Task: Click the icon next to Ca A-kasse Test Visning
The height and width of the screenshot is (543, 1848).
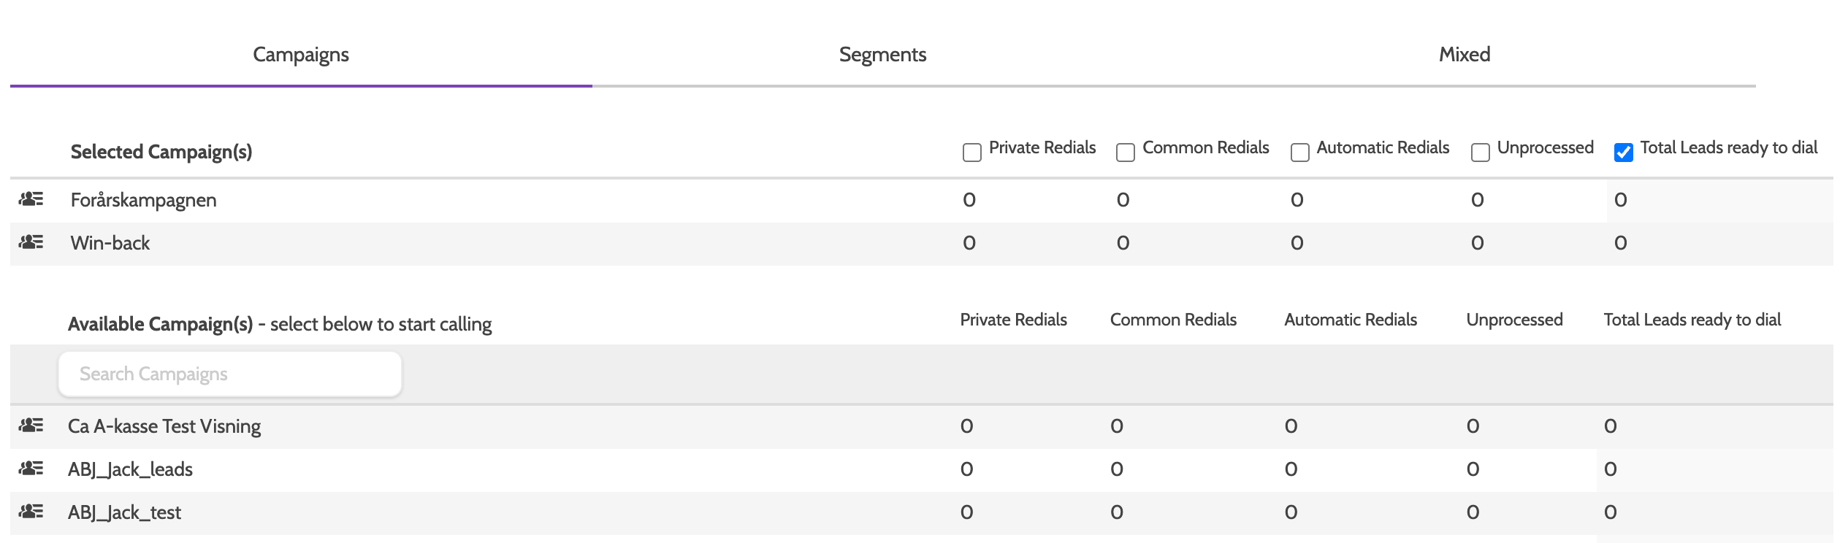Action: tap(31, 425)
